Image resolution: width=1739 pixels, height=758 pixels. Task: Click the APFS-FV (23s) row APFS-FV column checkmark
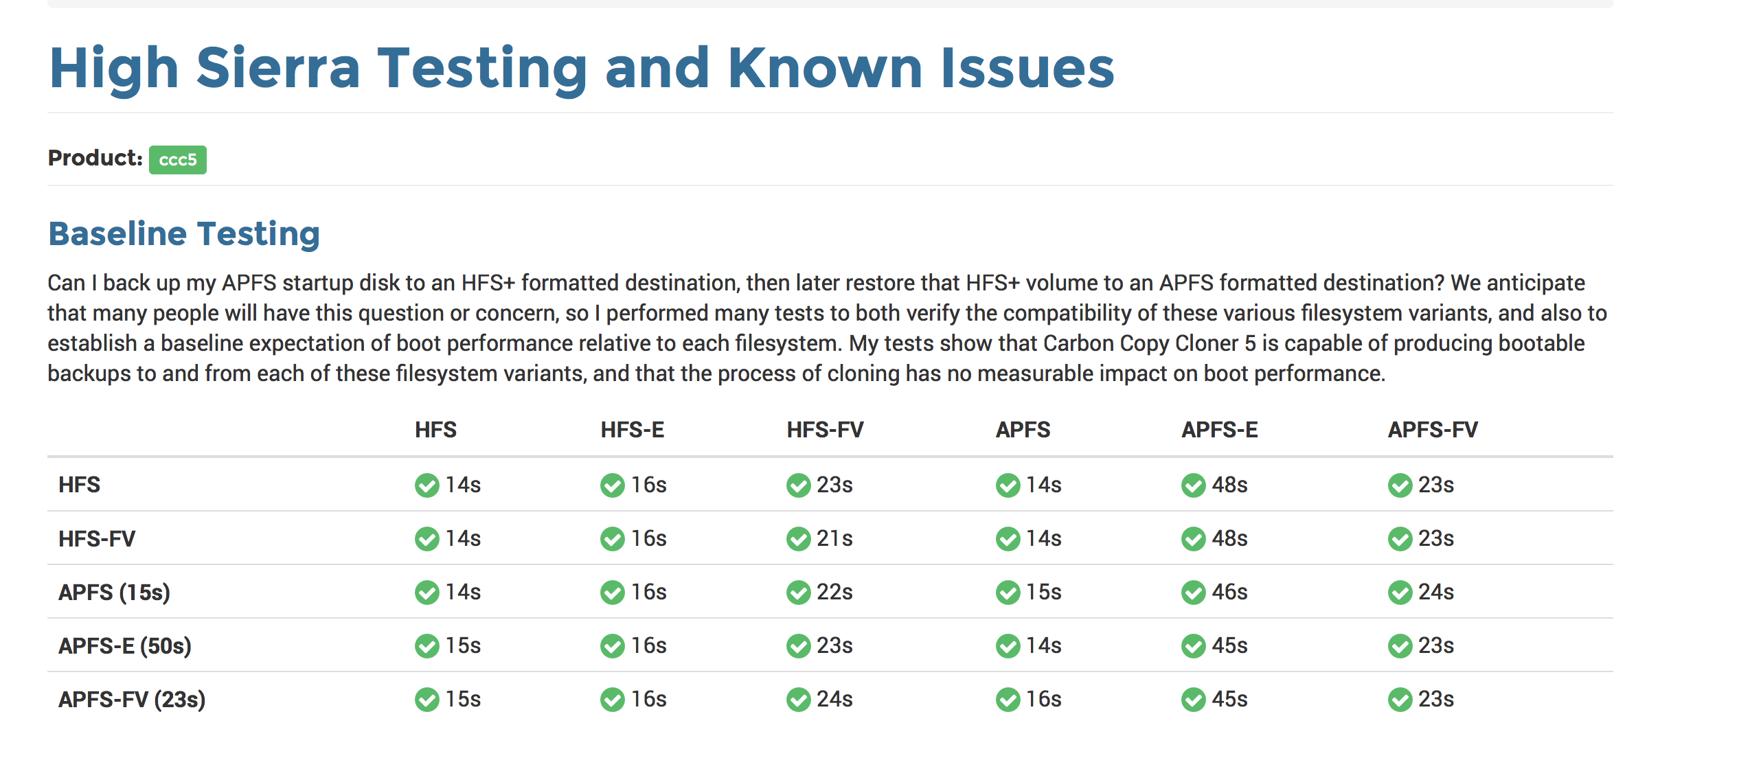[x=1400, y=700]
